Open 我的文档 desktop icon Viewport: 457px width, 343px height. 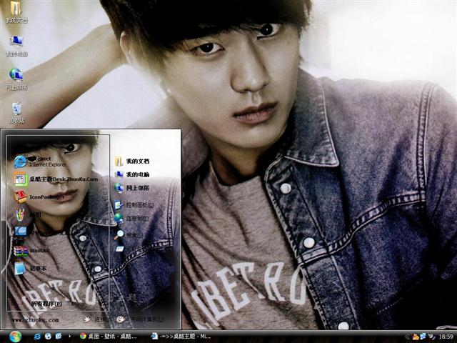16,12
